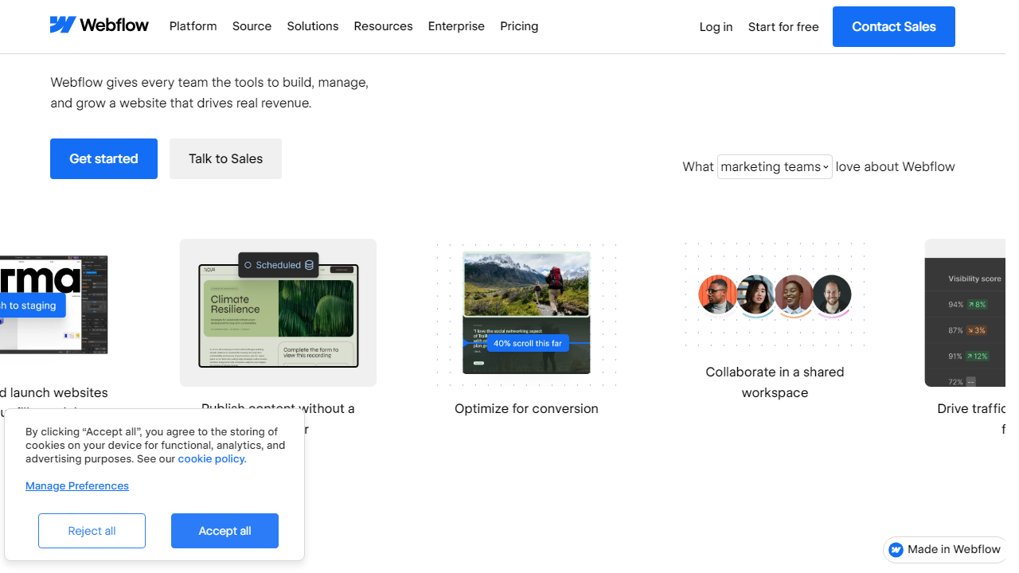1019x573 pixels.
Task: Click the Scheduled badge on the Climate Resilience card
Action: click(x=279, y=265)
